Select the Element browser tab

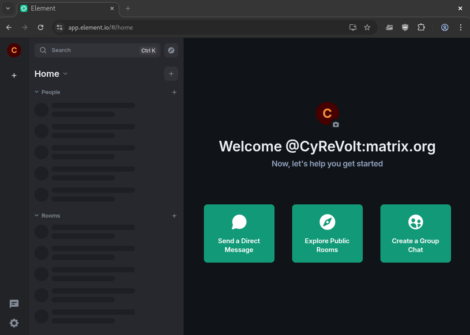click(68, 8)
